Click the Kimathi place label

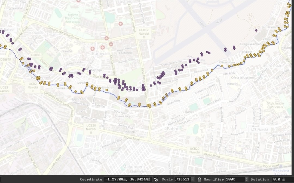[x=232, y=84]
